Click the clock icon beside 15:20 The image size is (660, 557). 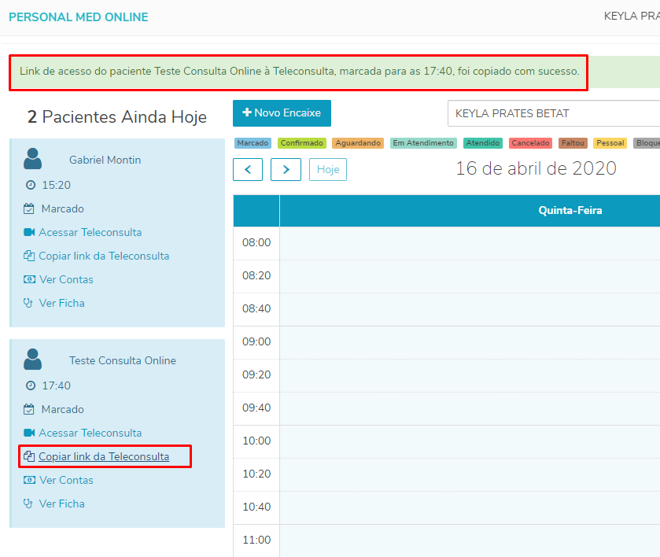[31, 185]
